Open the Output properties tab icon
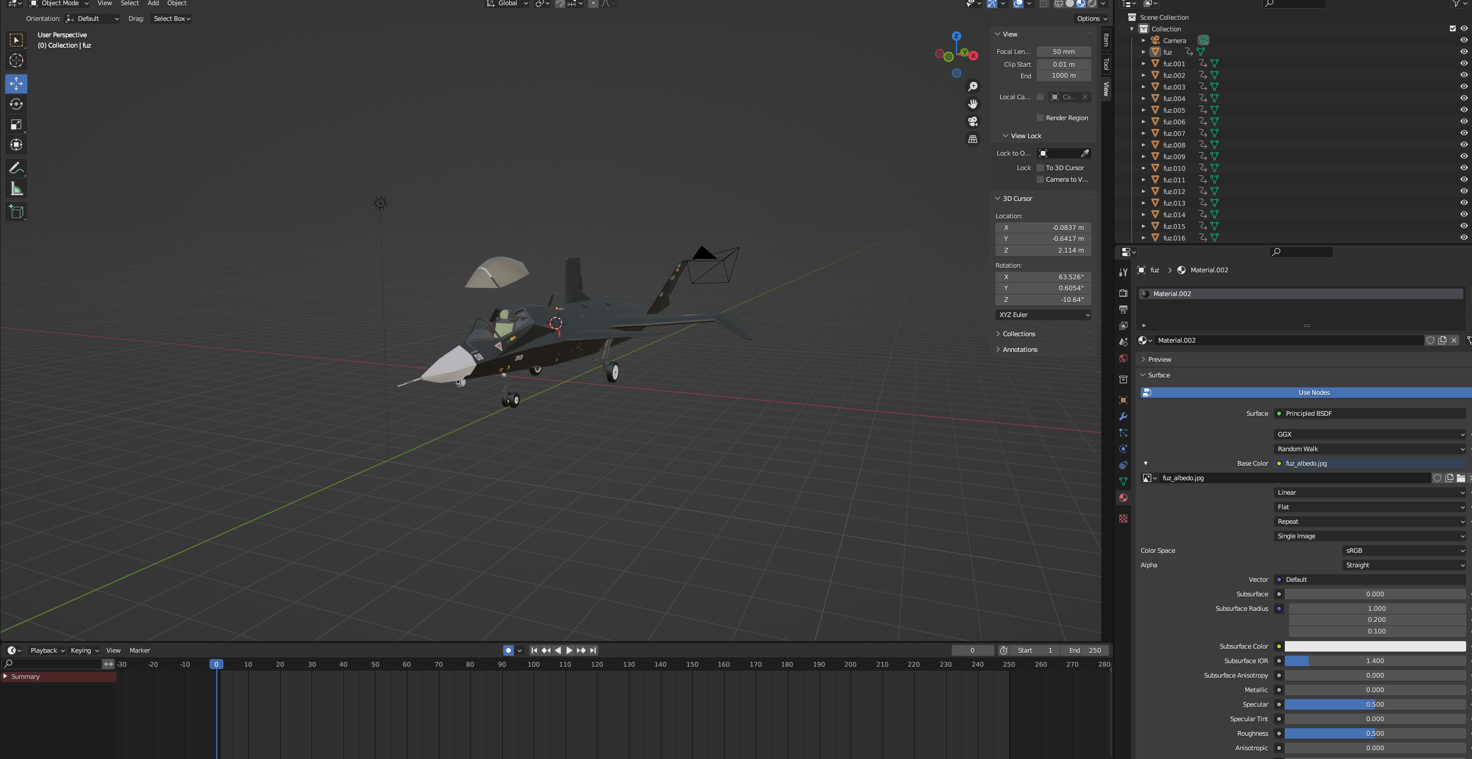This screenshot has height=759, width=1472. click(x=1123, y=310)
